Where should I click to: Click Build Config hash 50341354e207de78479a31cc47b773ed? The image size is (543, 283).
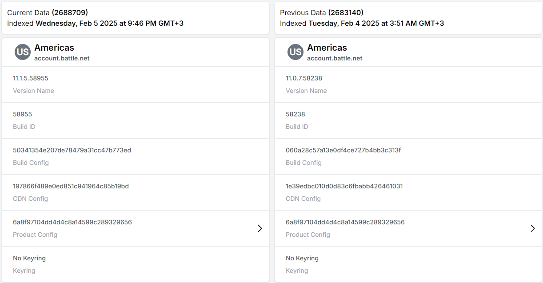pos(72,150)
